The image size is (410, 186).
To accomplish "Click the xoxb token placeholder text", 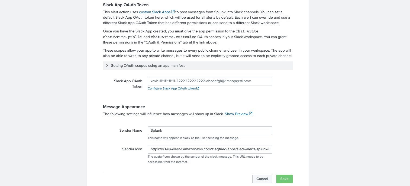I will click(200, 81).
